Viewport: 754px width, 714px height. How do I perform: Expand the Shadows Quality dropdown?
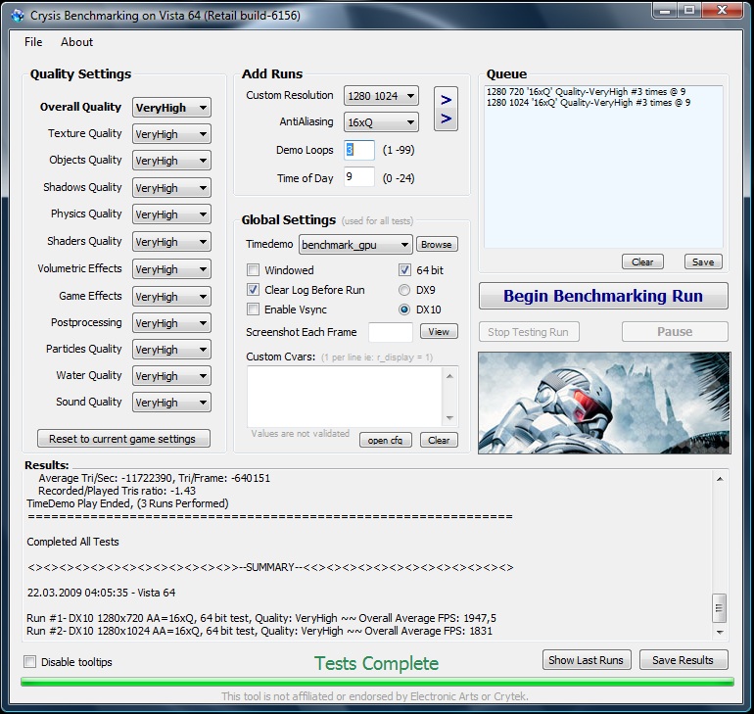[171, 188]
